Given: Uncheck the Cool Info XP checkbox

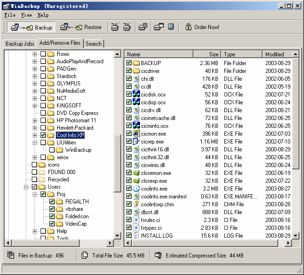Looking at the screenshot, I should pyautogui.click(x=43, y=135).
